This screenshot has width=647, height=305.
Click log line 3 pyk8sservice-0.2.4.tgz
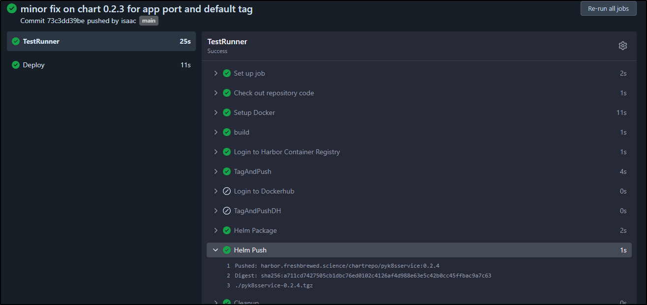(x=274, y=285)
